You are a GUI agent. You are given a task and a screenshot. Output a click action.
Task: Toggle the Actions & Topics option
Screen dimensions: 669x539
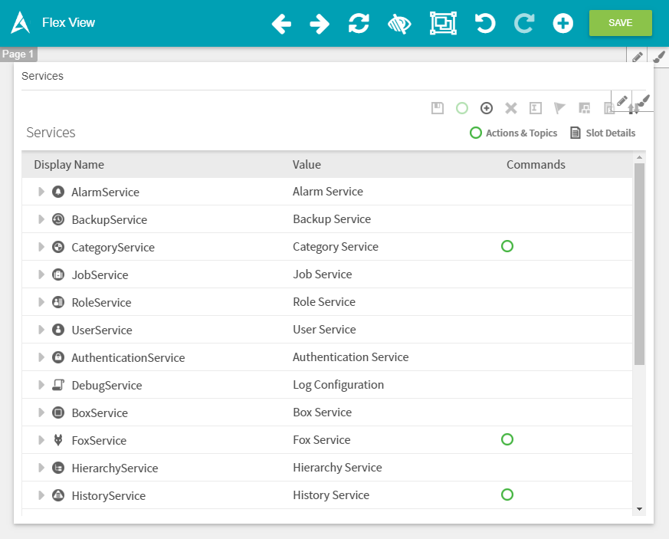click(513, 133)
